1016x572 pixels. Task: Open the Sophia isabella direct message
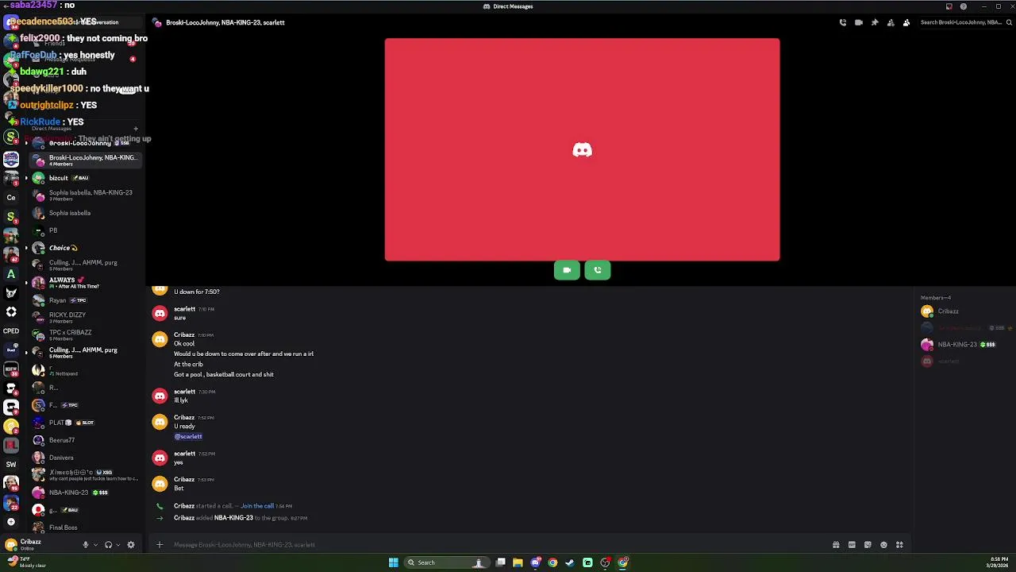point(86,213)
